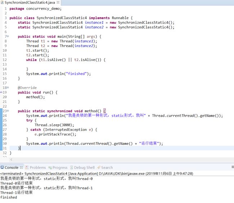Click line number 12 in the gutter
Viewport: 234px width, 203px height.
[x=5, y=60]
